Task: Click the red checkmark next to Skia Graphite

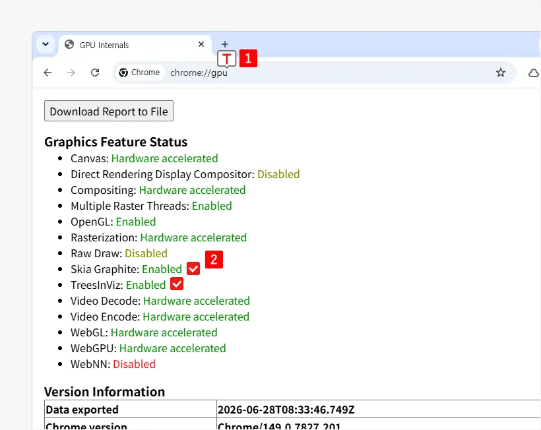Action: point(193,268)
